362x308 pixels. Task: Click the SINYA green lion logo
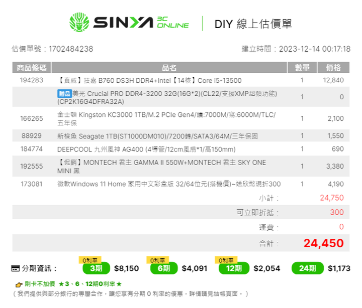[79, 22]
